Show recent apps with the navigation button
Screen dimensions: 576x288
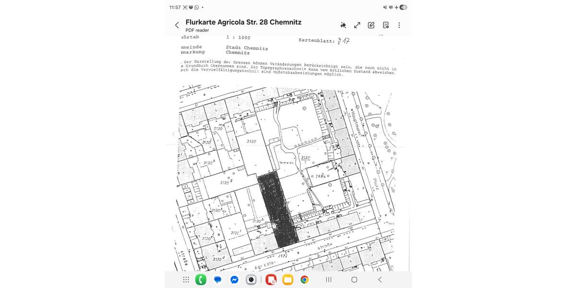329,279
